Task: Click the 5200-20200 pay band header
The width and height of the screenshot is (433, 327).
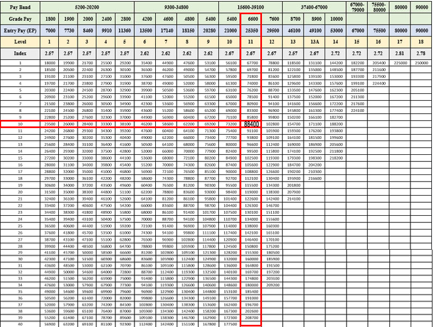Action: click(x=86, y=6)
